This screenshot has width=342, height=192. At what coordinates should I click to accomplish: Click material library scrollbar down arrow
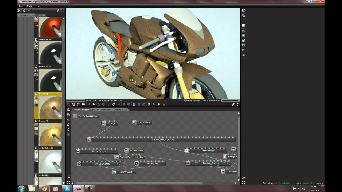(63, 183)
